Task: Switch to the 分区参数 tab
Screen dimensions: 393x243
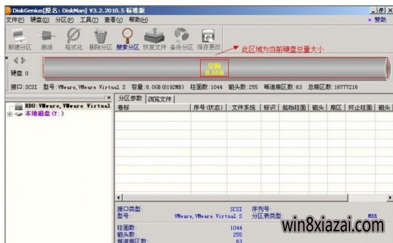Action: tap(130, 98)
